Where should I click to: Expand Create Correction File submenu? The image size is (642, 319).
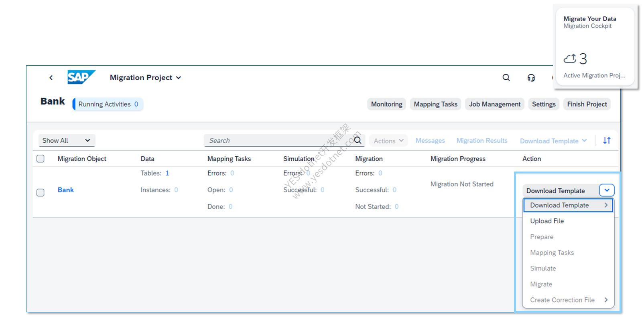[x=606, y=300]
